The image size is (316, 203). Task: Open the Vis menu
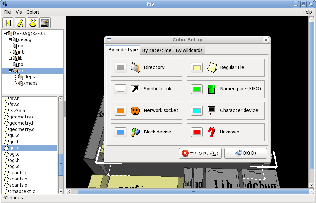(19, 12)
